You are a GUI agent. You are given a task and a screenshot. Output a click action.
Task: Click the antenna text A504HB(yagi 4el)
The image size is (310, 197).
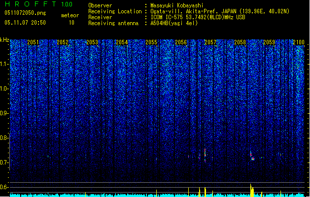pos(174,23)
